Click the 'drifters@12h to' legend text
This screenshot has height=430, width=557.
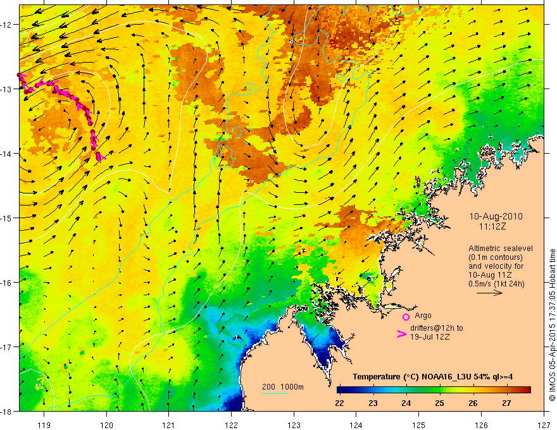click(437, 328)
